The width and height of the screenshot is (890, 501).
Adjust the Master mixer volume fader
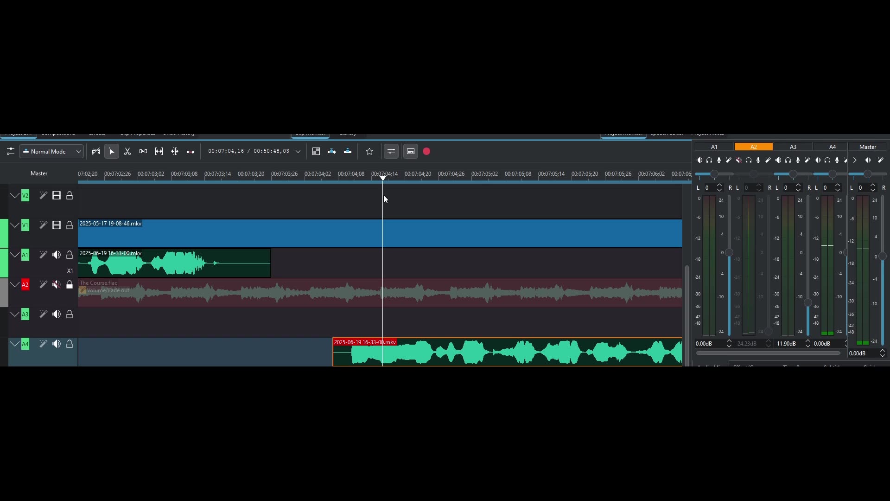(x=883, y=256)
